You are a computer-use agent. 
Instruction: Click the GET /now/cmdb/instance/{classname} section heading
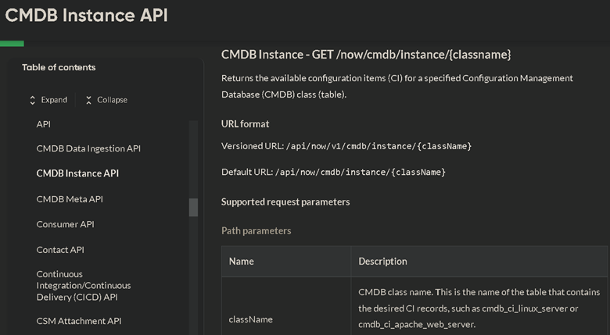point(366,54)
